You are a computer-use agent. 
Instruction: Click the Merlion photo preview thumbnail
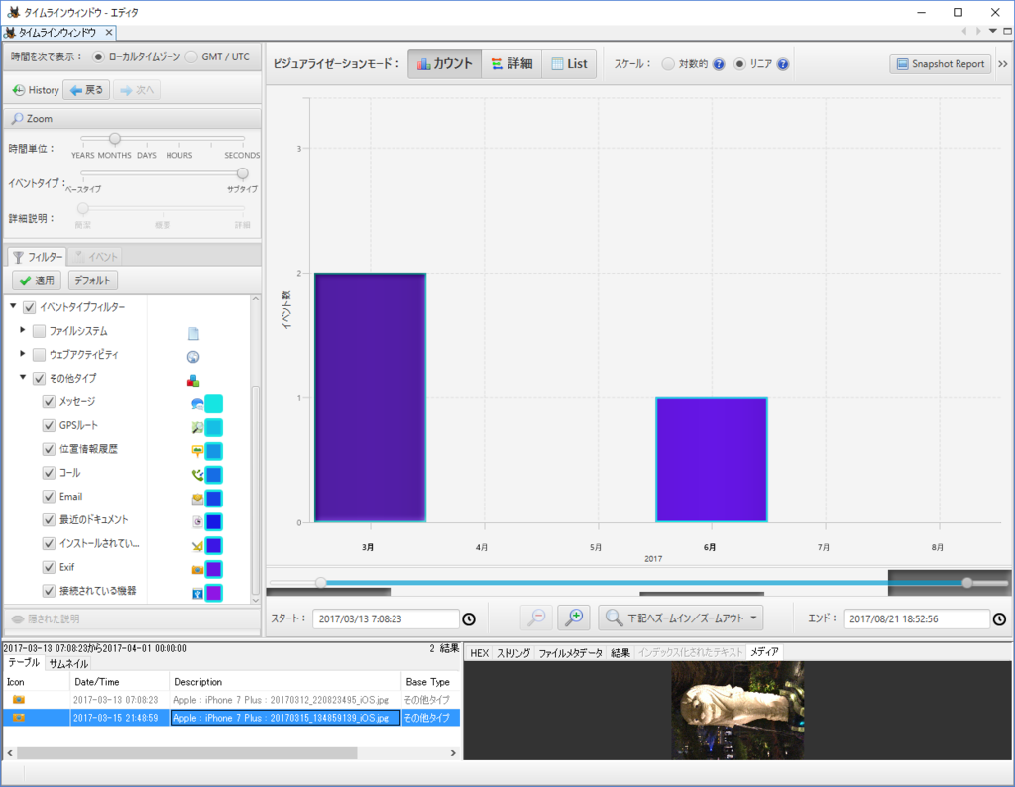[737, 710]
